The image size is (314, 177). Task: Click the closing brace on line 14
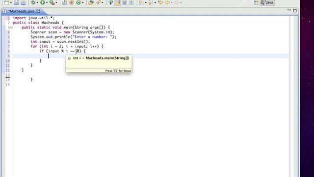pyautogui.click(x=31, y=80)
